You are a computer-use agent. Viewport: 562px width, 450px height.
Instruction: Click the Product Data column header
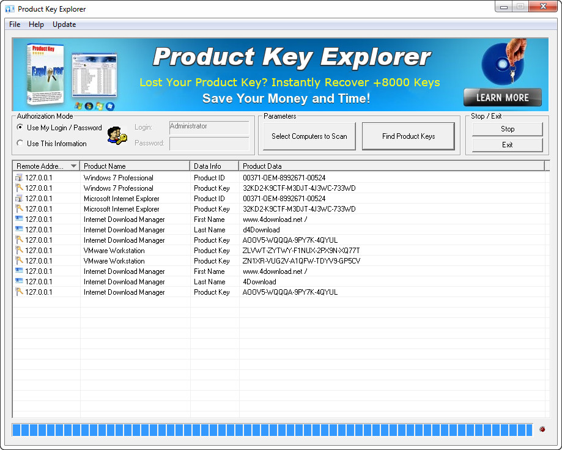(392, 166)
